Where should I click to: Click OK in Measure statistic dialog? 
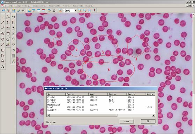(x=148, y=121)
